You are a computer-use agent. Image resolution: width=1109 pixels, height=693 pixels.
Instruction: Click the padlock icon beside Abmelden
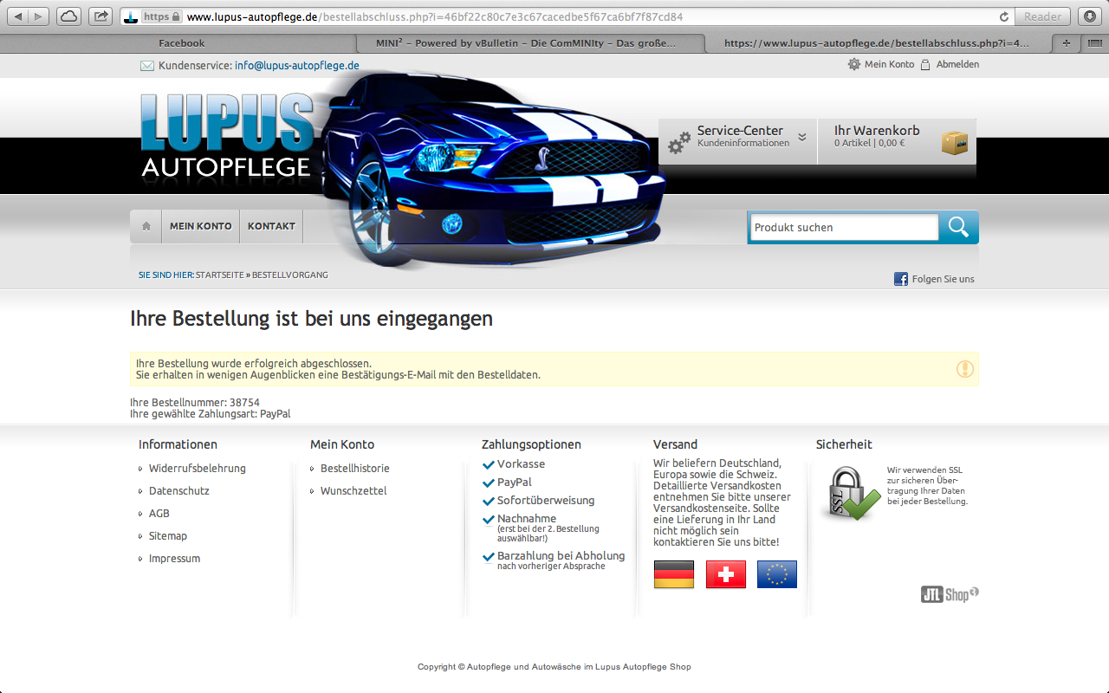[925, 64]
